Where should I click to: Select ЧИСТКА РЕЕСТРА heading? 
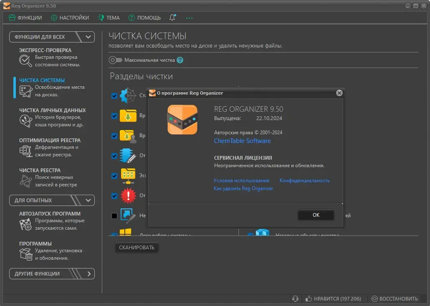pyautogui.click(x=40, y=171)
